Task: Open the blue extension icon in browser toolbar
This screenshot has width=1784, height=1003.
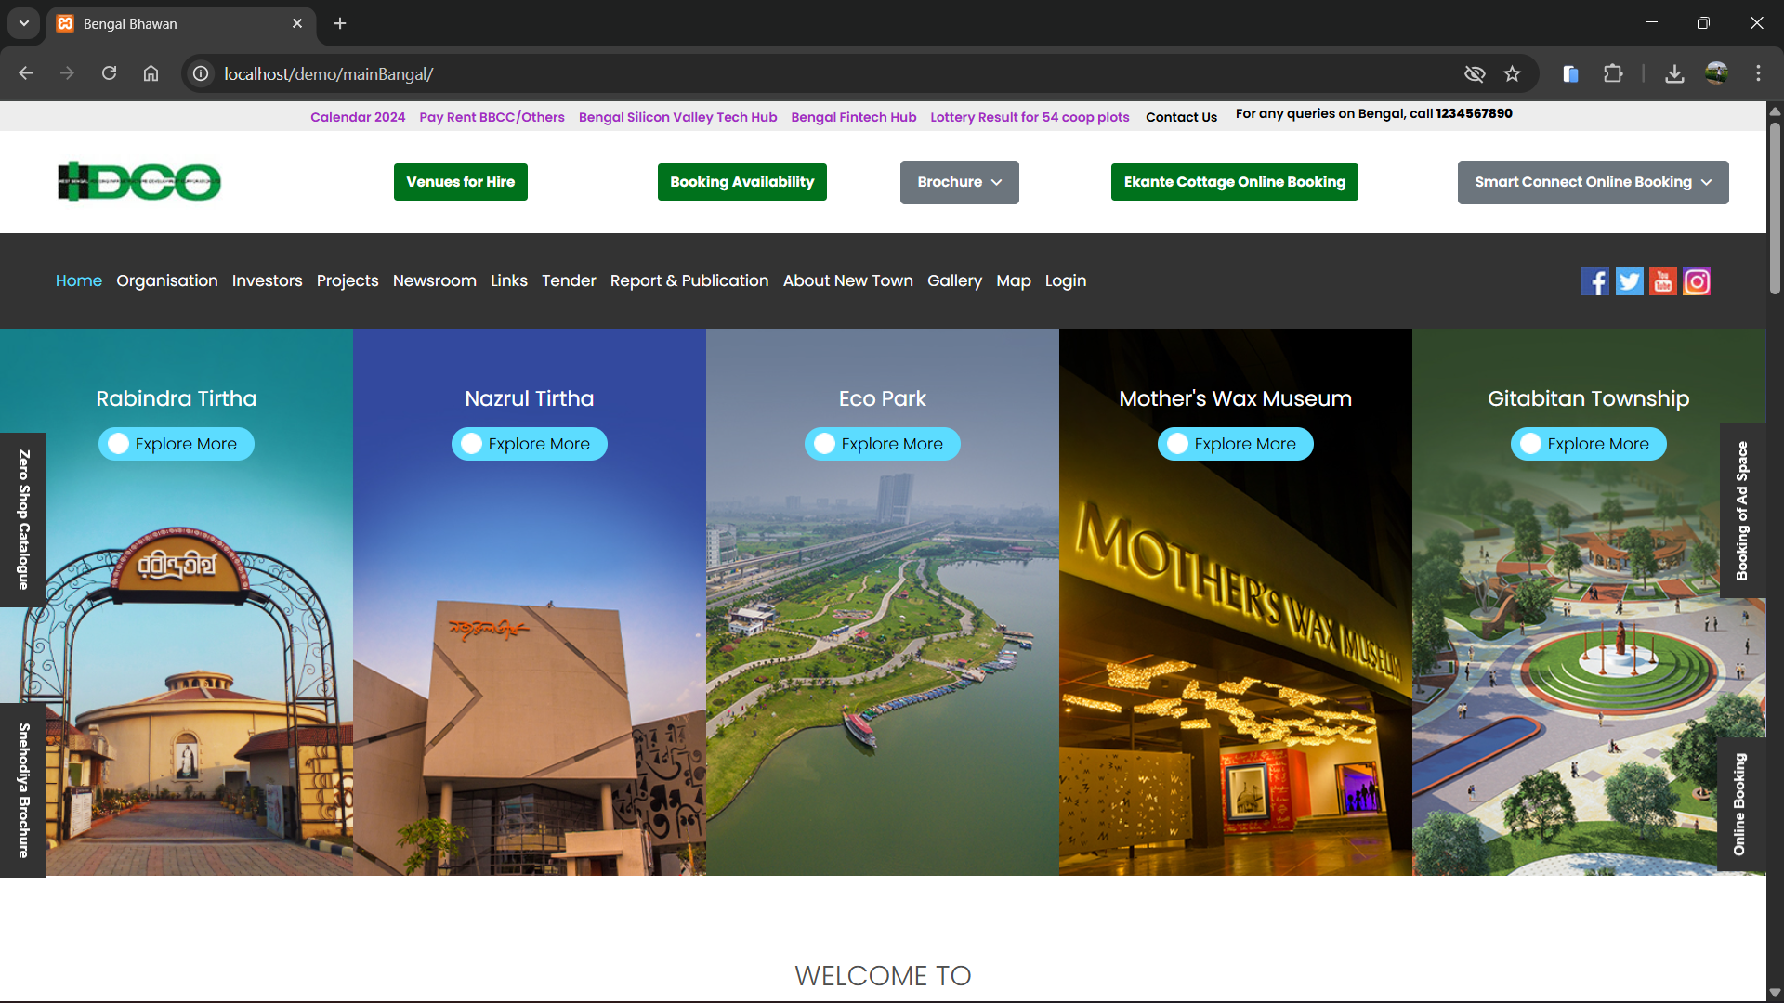Action: point(1570,73)
